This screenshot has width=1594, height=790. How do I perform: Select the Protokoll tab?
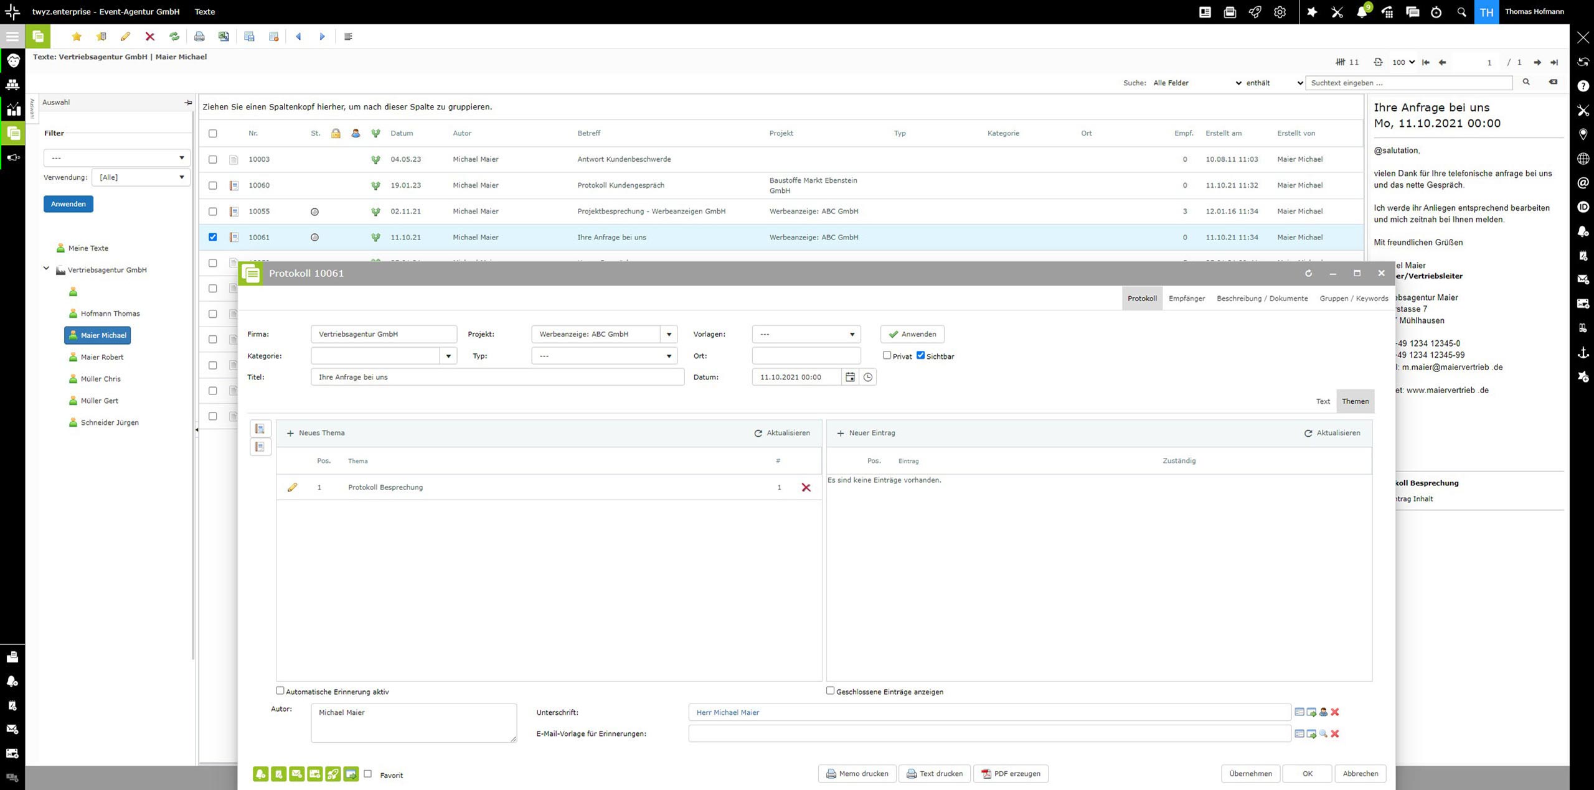tap(1142, 299)
